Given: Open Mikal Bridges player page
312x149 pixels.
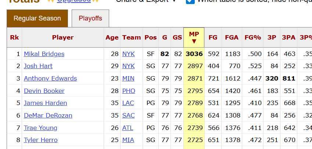Looking at the screenshot, I should pyautogui.click(x=44, y=54).
